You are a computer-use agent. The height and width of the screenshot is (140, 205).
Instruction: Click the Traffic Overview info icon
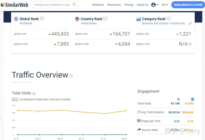[71, 76]
